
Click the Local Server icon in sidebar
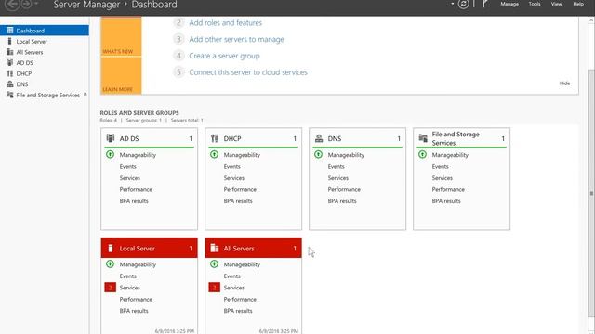point(10,41)
